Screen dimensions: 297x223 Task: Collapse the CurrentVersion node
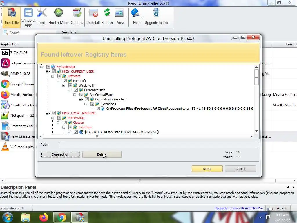[69, 90]
